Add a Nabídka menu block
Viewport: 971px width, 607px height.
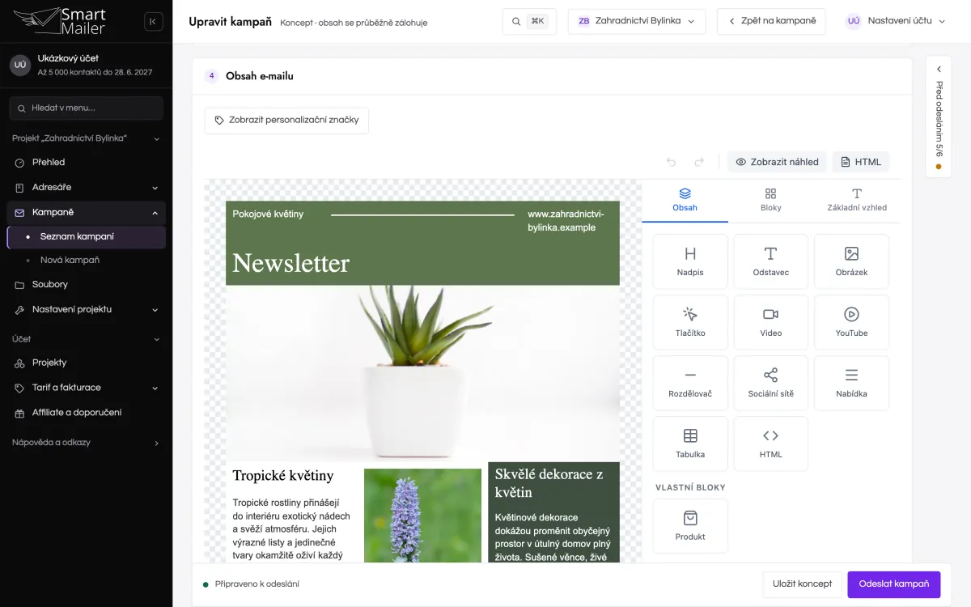click(851, 383)
